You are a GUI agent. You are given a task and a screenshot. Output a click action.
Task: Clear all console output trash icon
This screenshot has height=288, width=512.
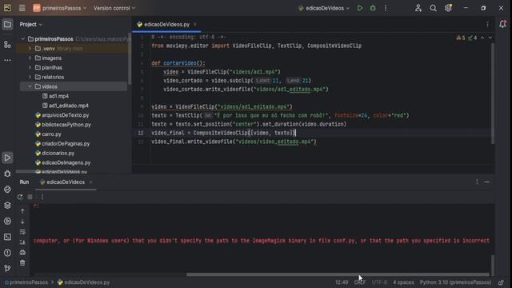tap(22, 263)
